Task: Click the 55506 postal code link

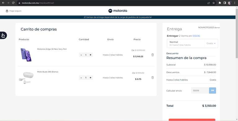Action: (196, 36)
